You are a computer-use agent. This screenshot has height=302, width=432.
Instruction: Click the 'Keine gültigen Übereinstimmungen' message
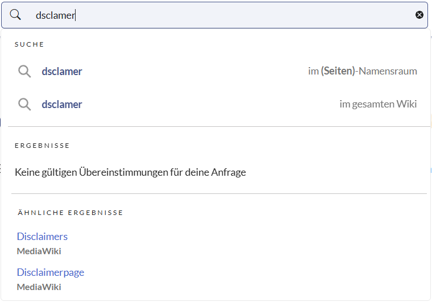130,172
